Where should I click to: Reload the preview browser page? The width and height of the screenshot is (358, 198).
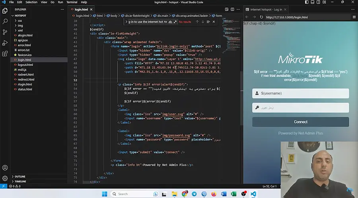coord(261,17)
